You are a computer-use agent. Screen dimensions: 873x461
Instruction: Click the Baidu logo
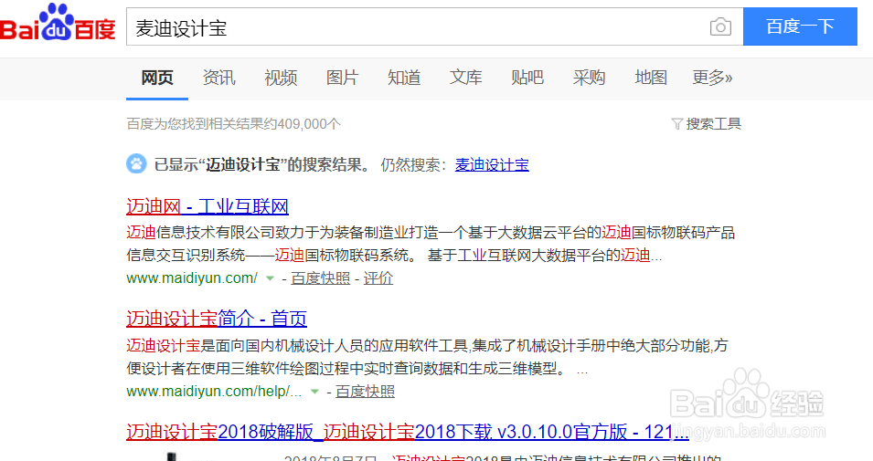pos(58,24)
